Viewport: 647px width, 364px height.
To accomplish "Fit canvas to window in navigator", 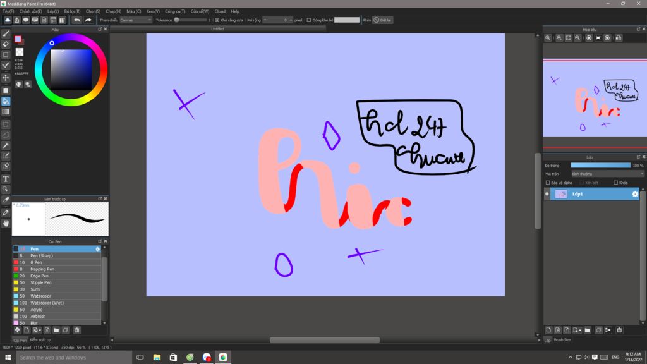I will (x=569, y=38).
